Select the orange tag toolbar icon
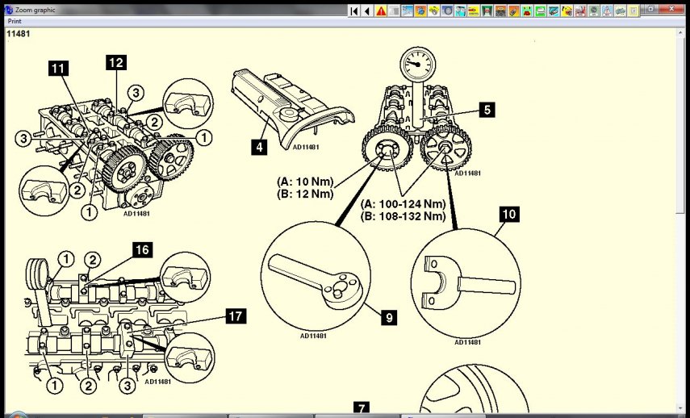 tap(513, 11)
